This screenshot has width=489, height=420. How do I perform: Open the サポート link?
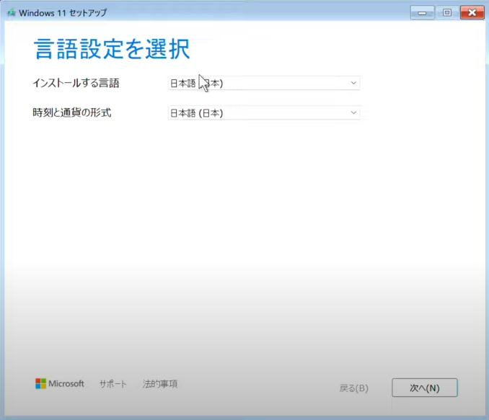tap(113, 384)
